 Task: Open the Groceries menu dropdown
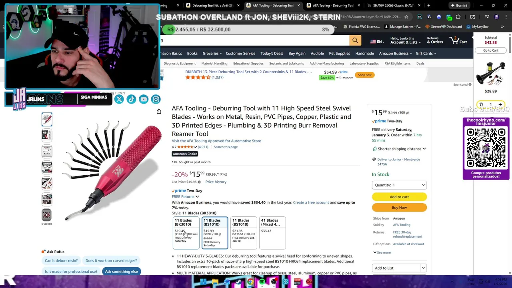[x=212, y=53]
